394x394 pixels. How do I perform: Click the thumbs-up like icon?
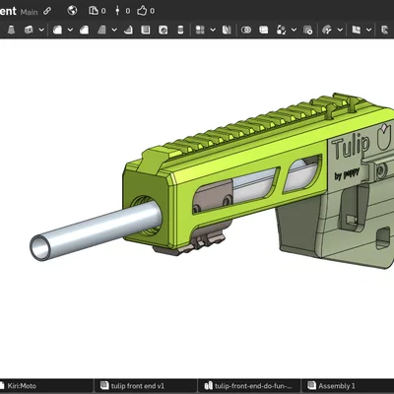click(x=142, y=11)
